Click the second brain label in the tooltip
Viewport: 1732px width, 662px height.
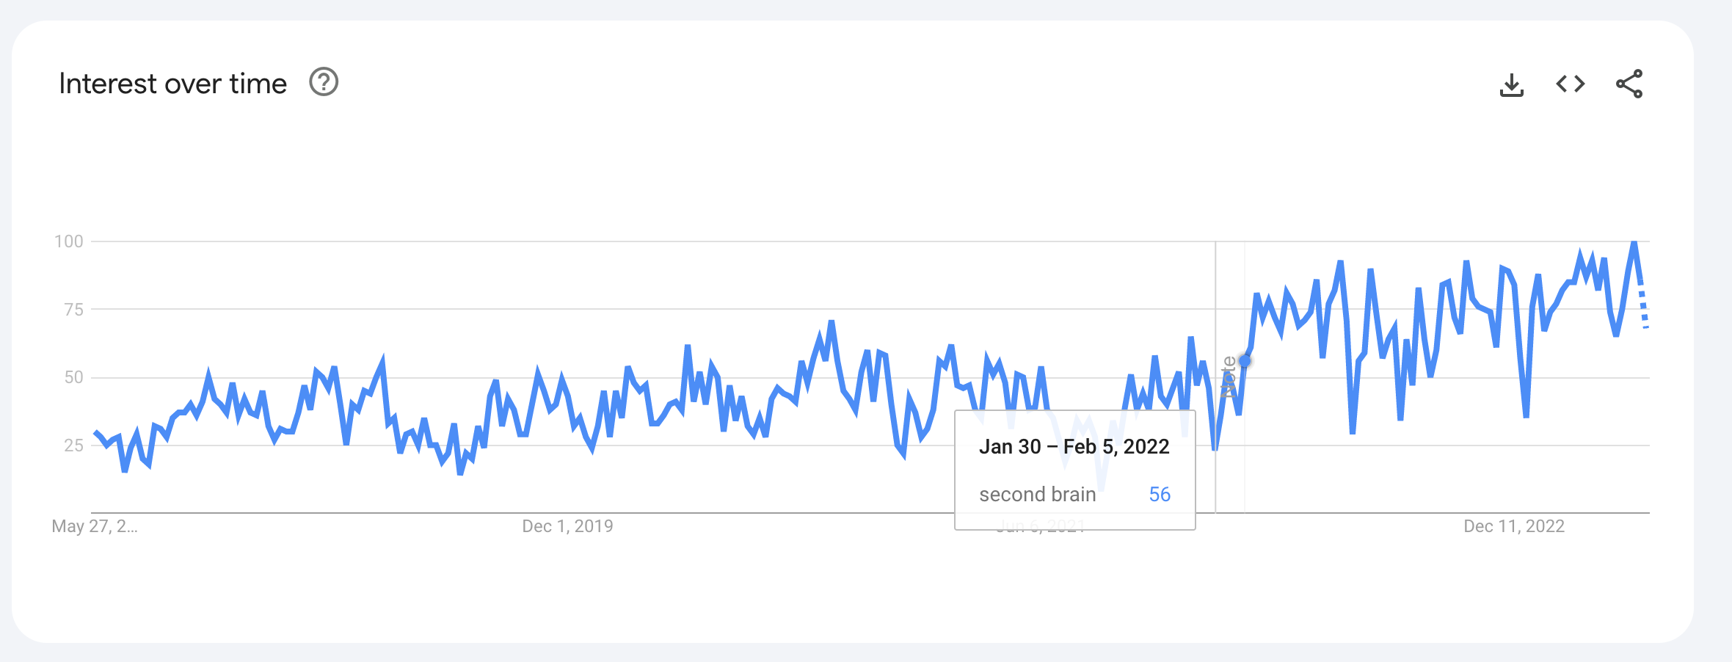tap(1036, 494)
